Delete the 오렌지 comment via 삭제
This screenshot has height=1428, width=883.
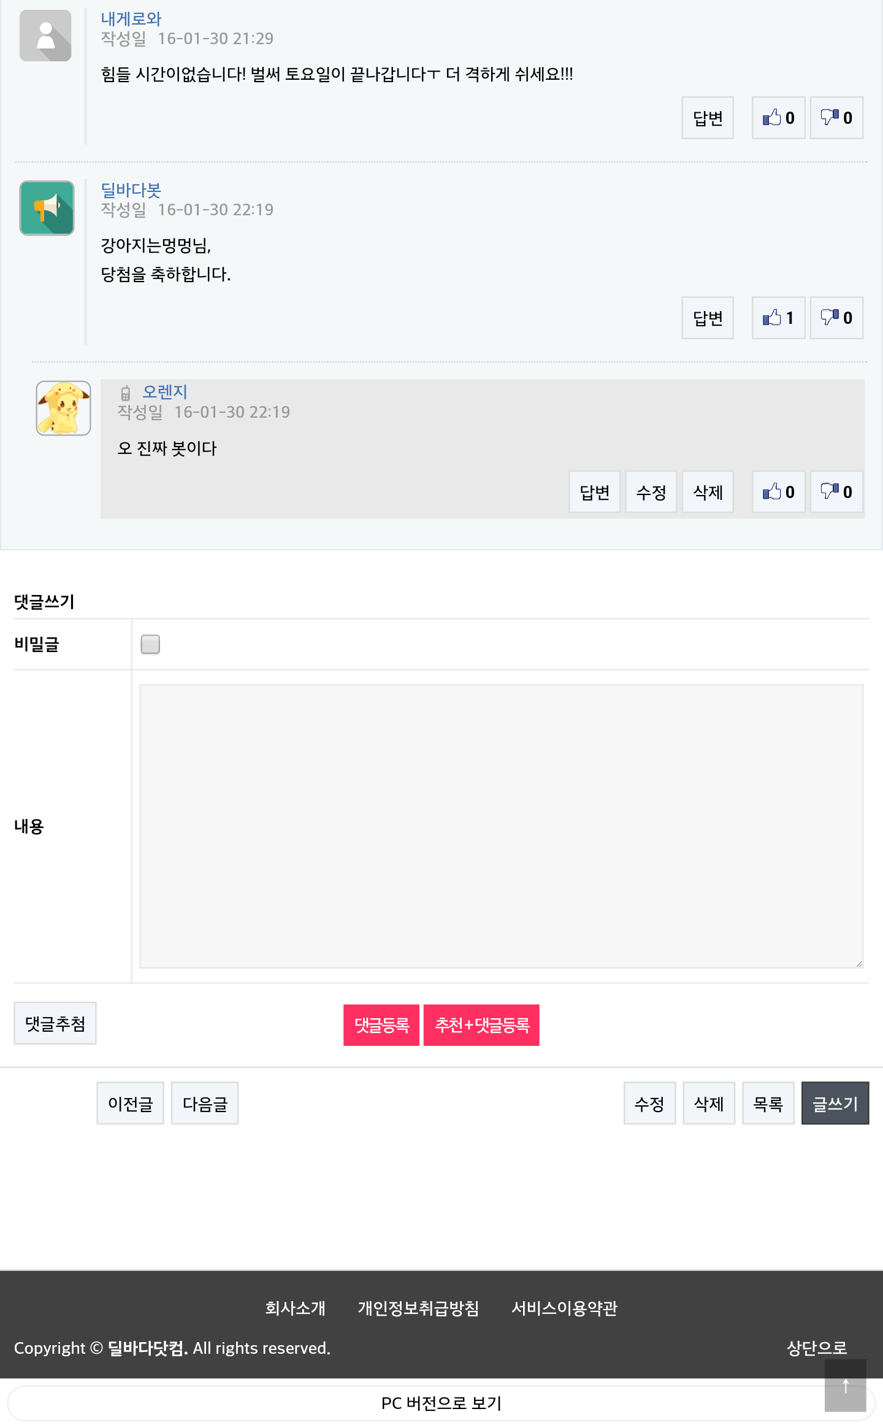pyautogui.click(x=708, y=492)
